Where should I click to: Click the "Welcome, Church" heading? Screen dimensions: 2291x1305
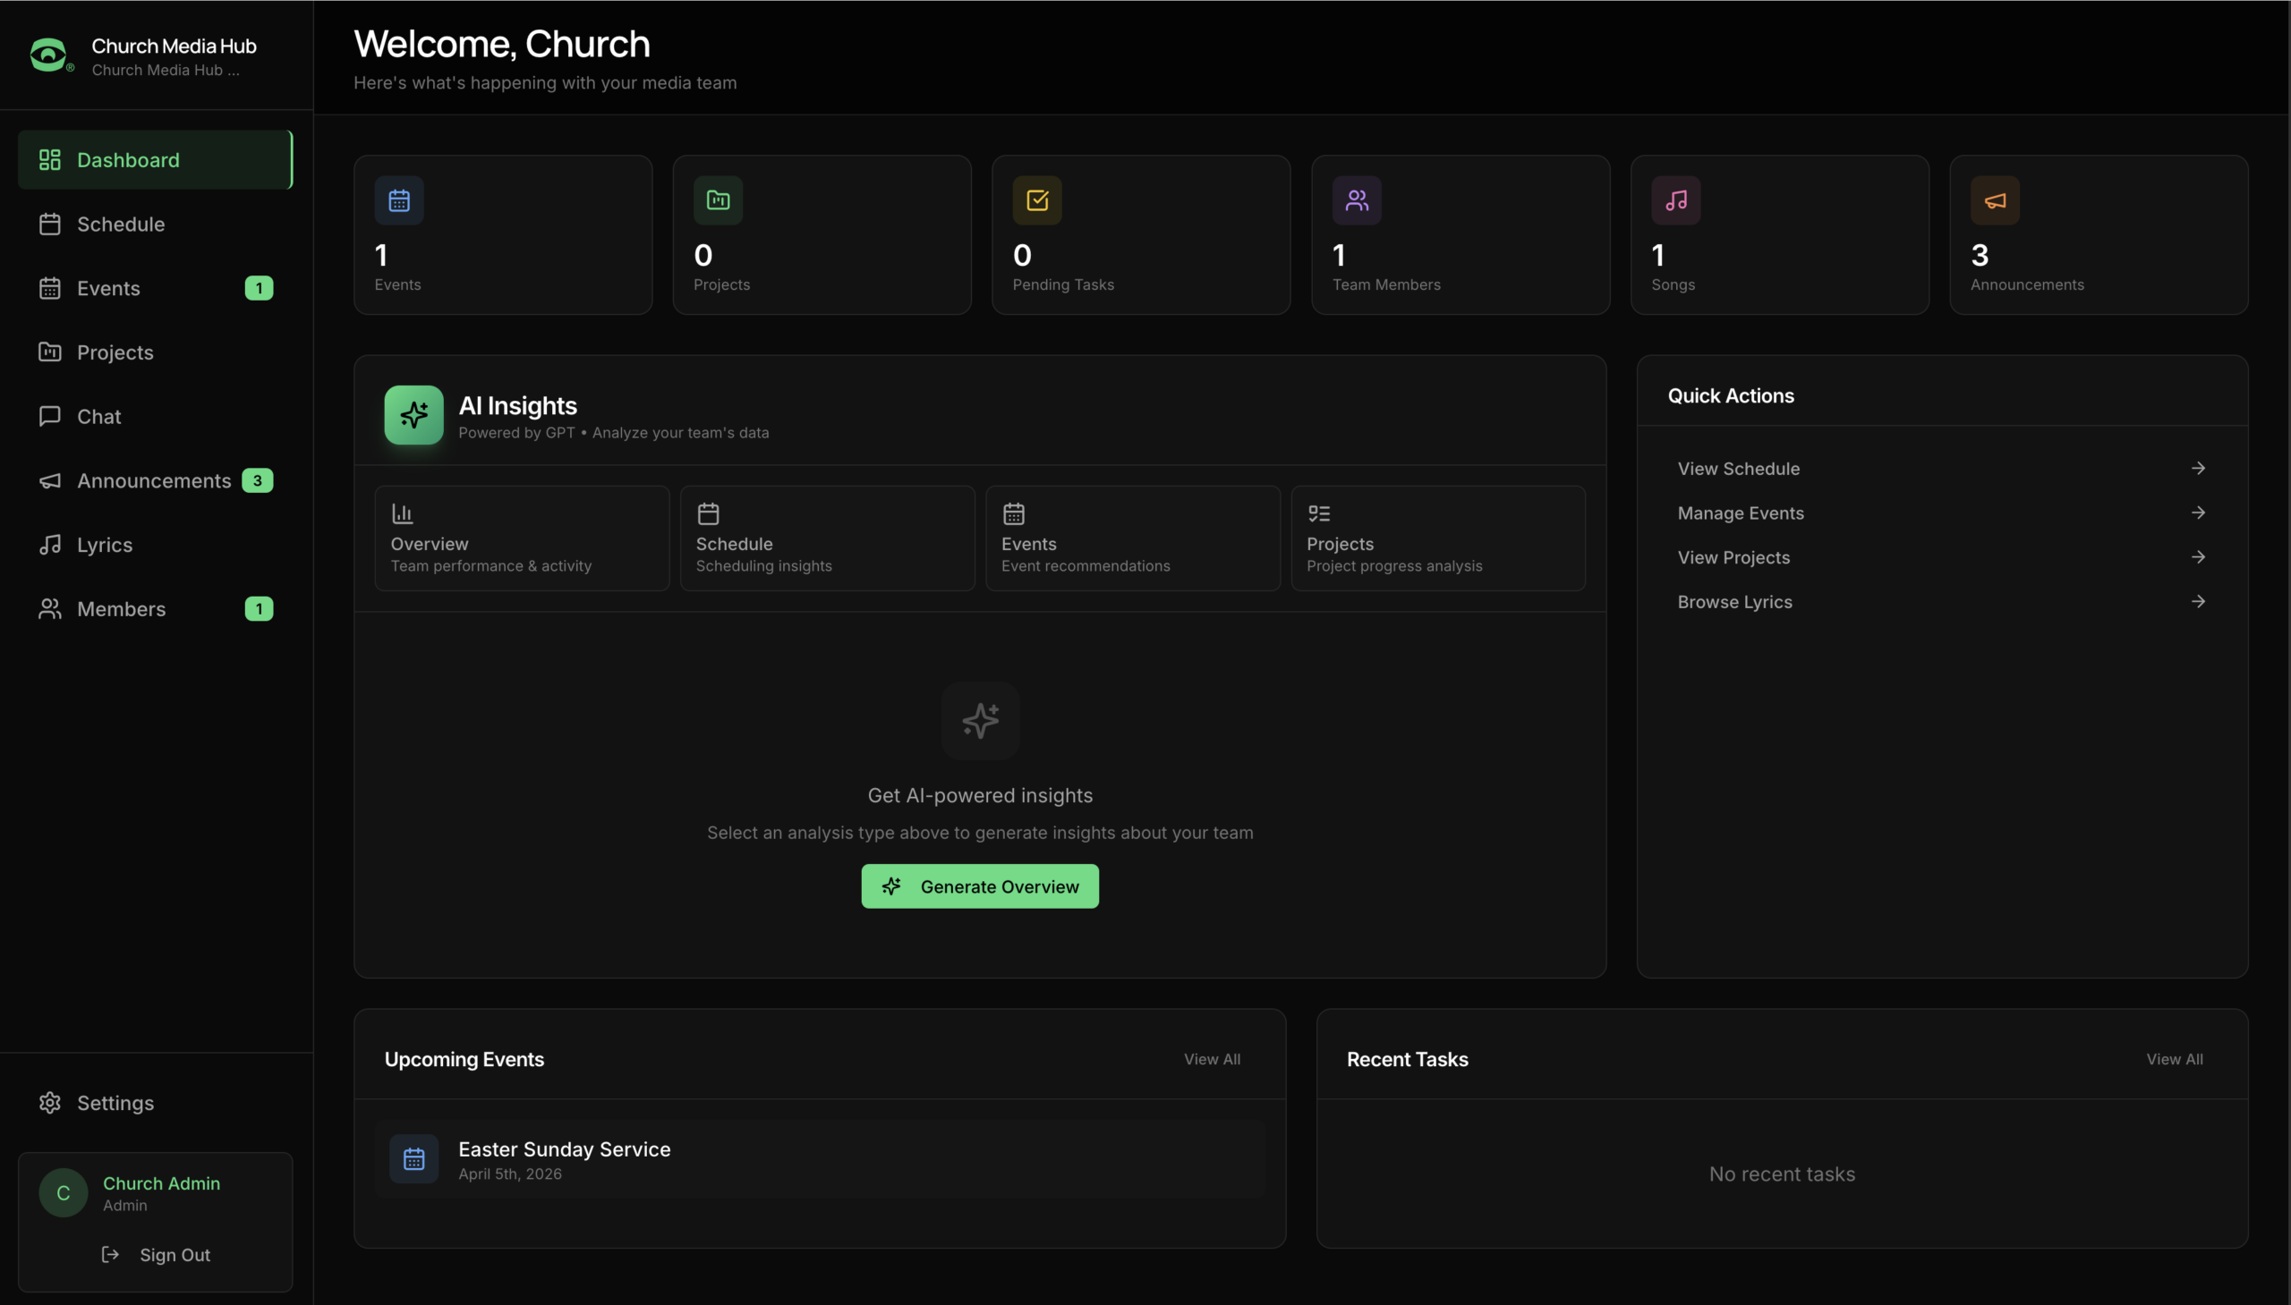pyautogui.click(x=502, y=44)
